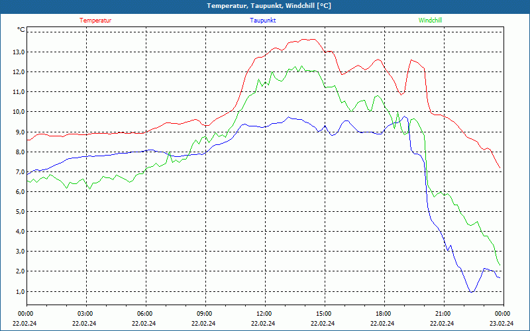
Task: Click the 06:00 time axis label
Action: pos(145,314)
